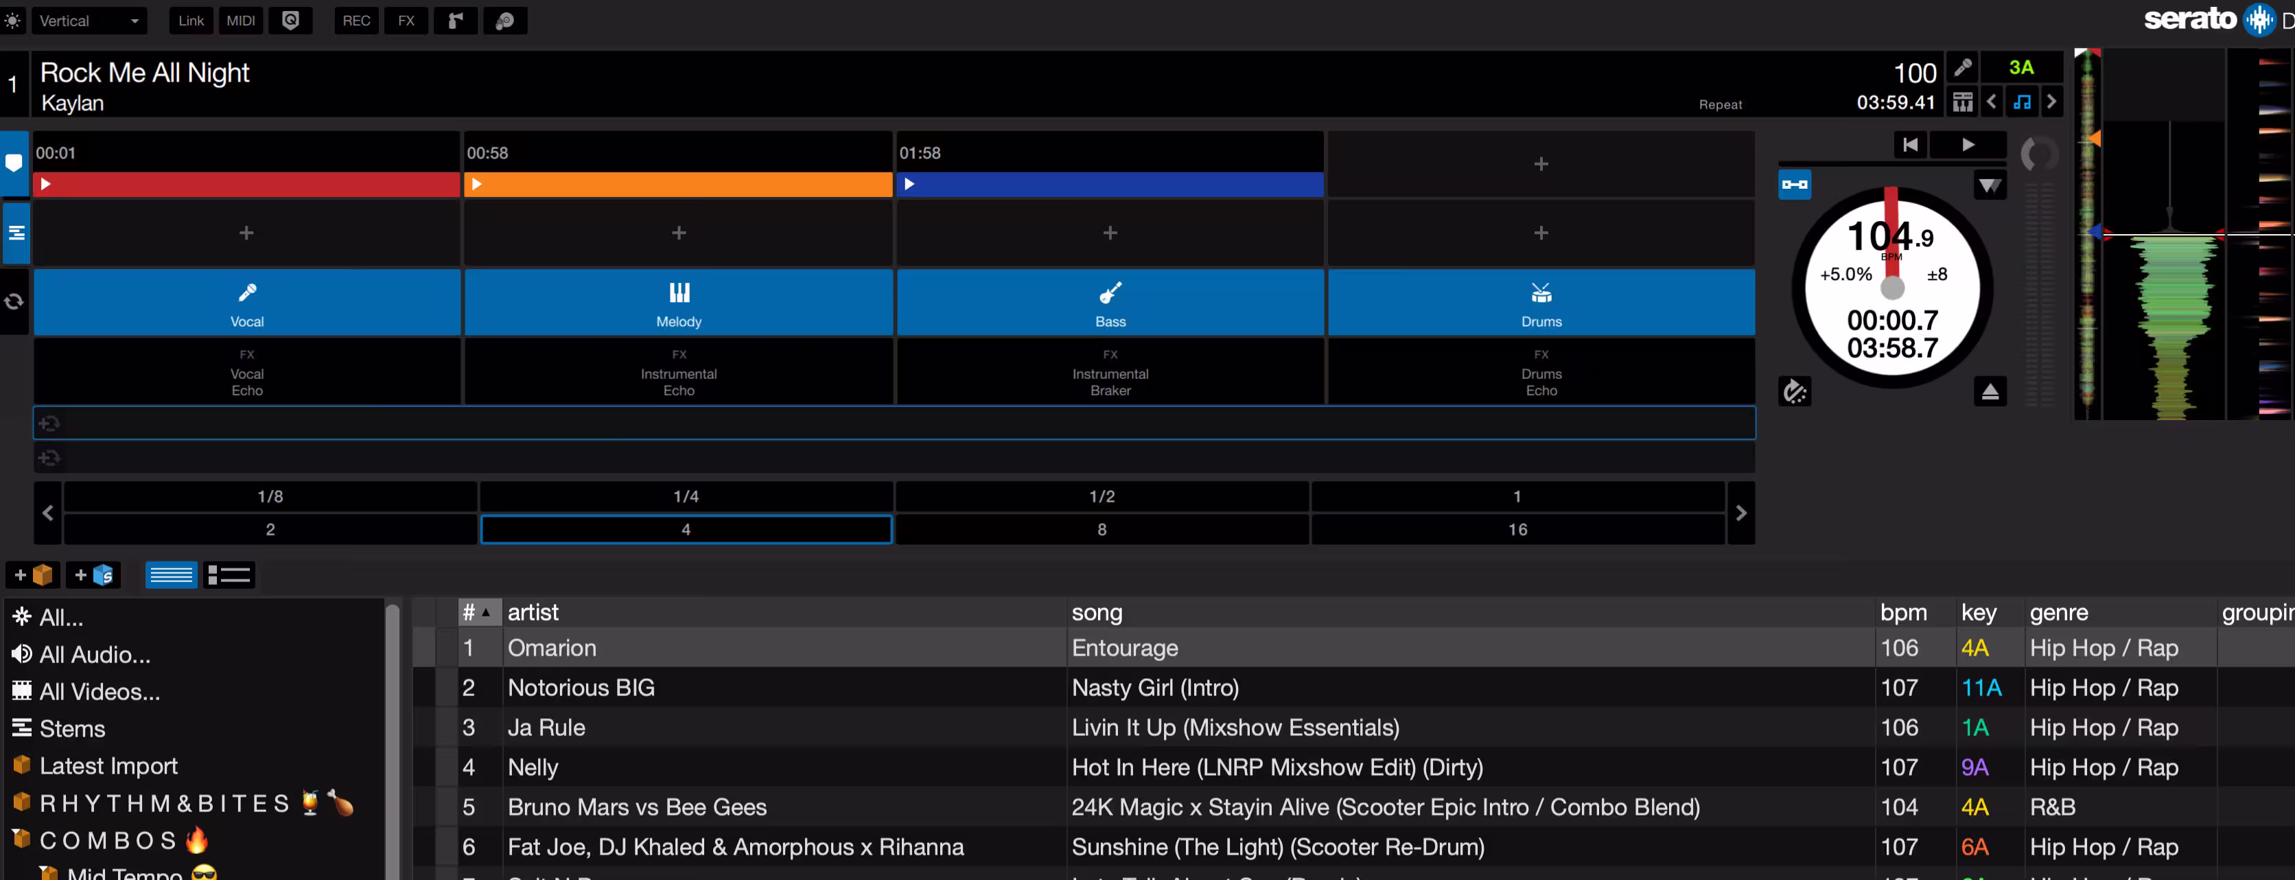The height and width of the screenshot is (880, 2295).
Task: Click the beatgrid keyboard icon
Action: [1963, 102]
